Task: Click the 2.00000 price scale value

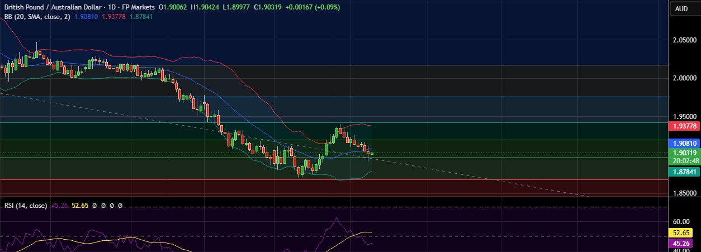Action: [x=685, y=78]
